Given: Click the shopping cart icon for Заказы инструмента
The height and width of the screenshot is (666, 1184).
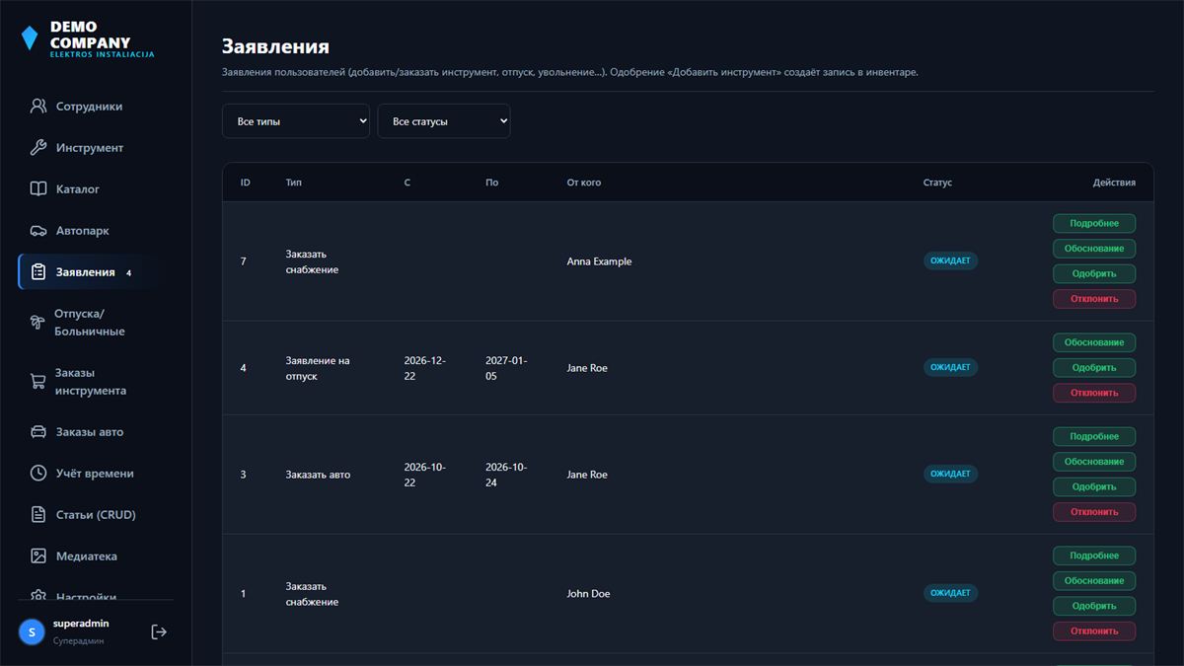Looking at the screenshot, I should point(38,382).
